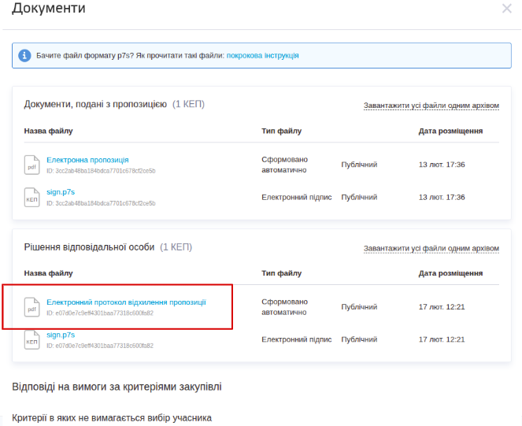Click pdf icon of the rejection protocol
The height and width of the screenshot is (426, 522).
point(31,306)
